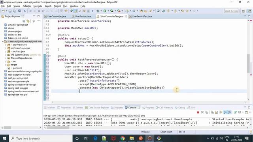Click Remove Launch icon in Console
The image size is (253, 142).
pyautogui.click(x=202, y=112)
